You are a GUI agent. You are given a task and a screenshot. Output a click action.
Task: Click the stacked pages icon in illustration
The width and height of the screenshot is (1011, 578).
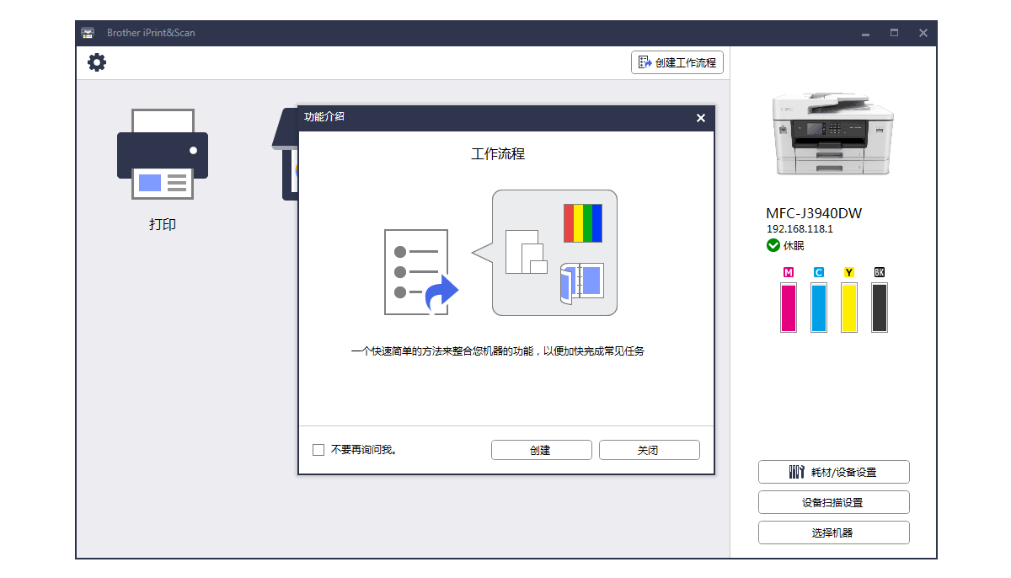[x=526, y=251]
